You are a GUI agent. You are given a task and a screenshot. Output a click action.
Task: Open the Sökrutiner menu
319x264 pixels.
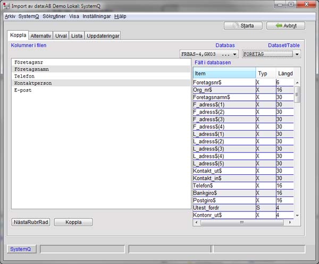pos(55,16)
